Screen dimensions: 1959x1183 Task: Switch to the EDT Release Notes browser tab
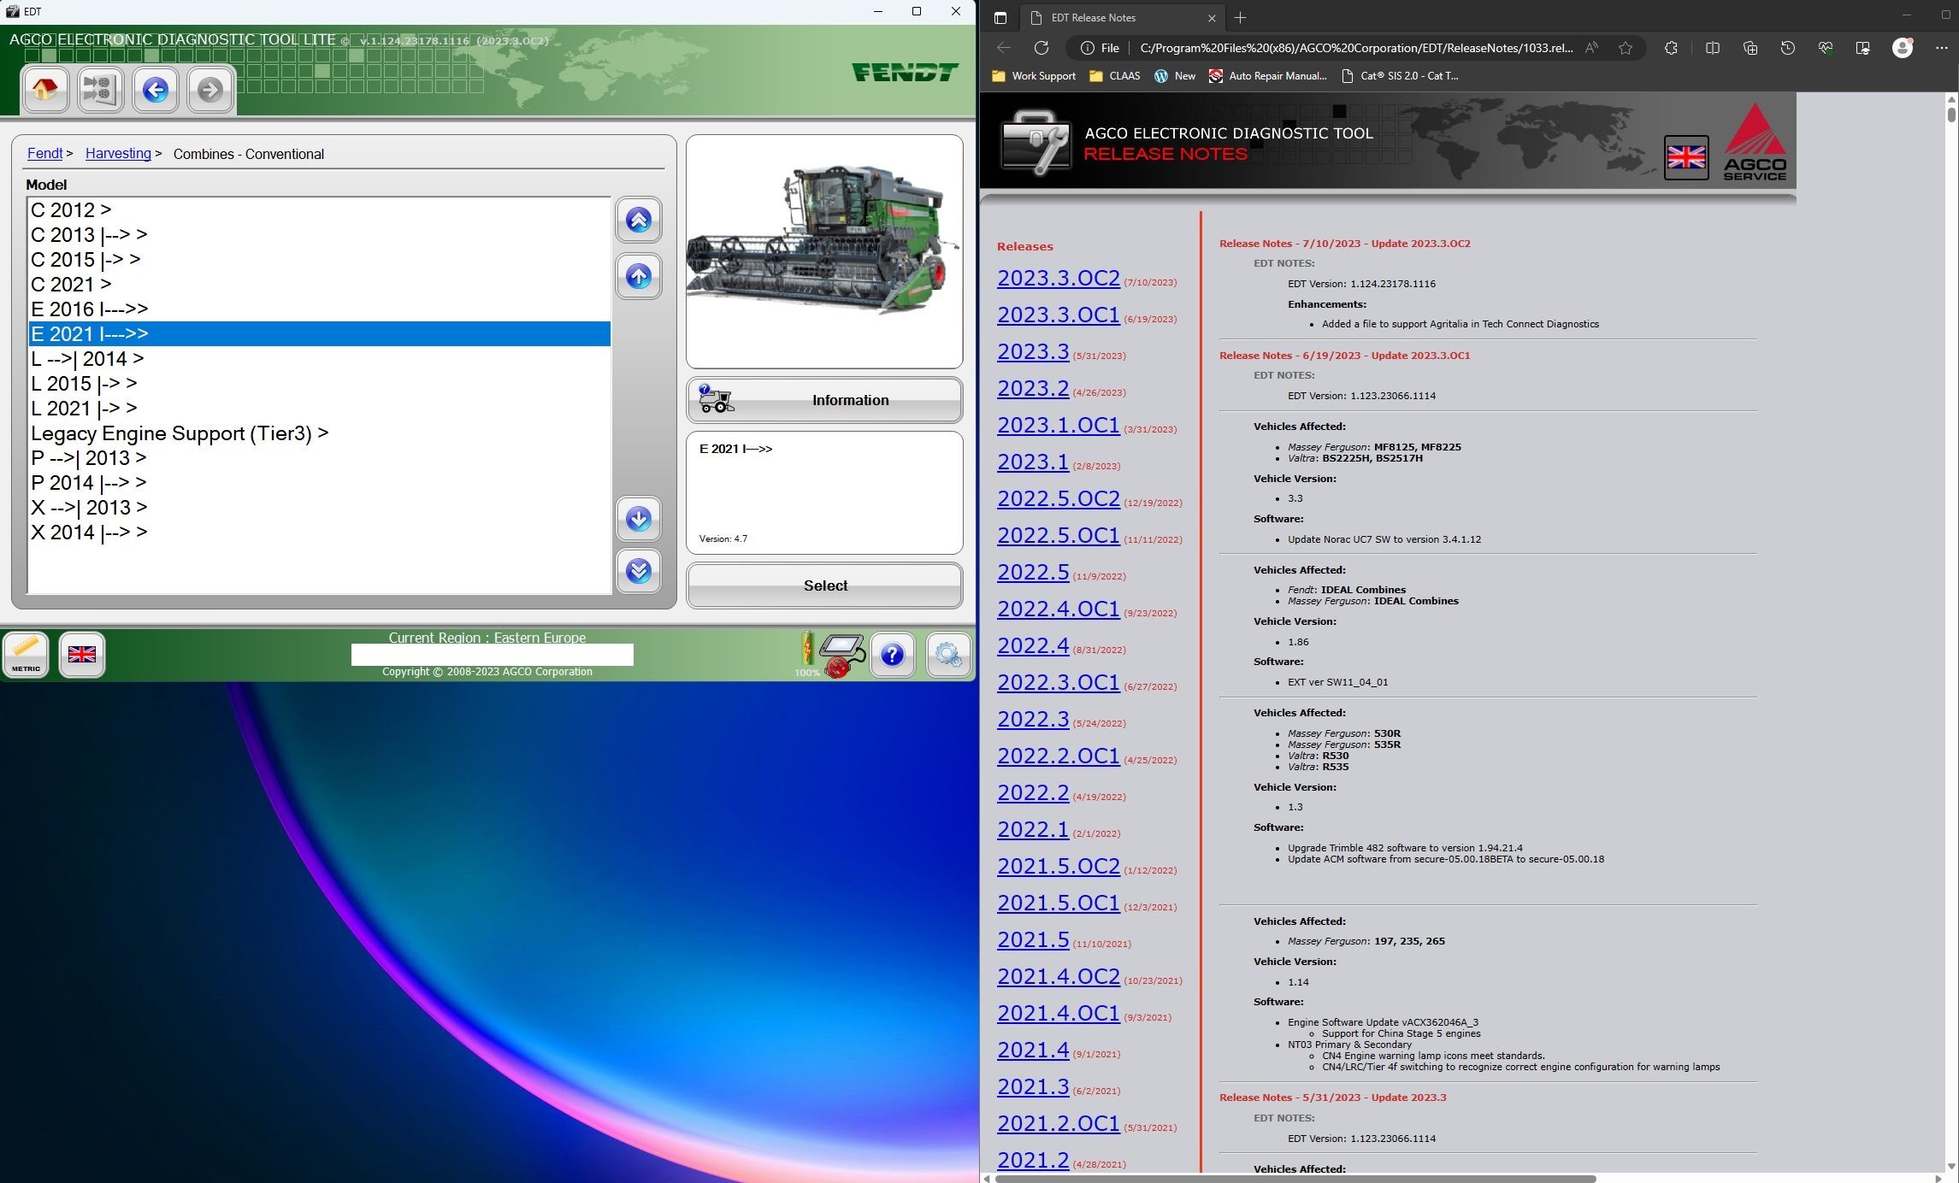1093,17
